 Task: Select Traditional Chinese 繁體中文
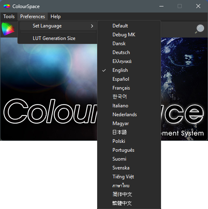129,203
